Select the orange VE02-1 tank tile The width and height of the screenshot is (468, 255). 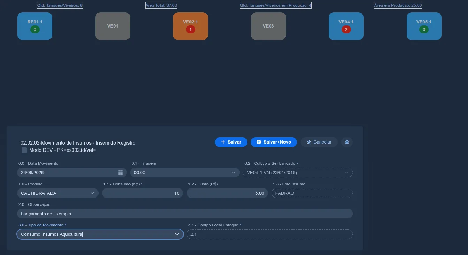[190, 26]
